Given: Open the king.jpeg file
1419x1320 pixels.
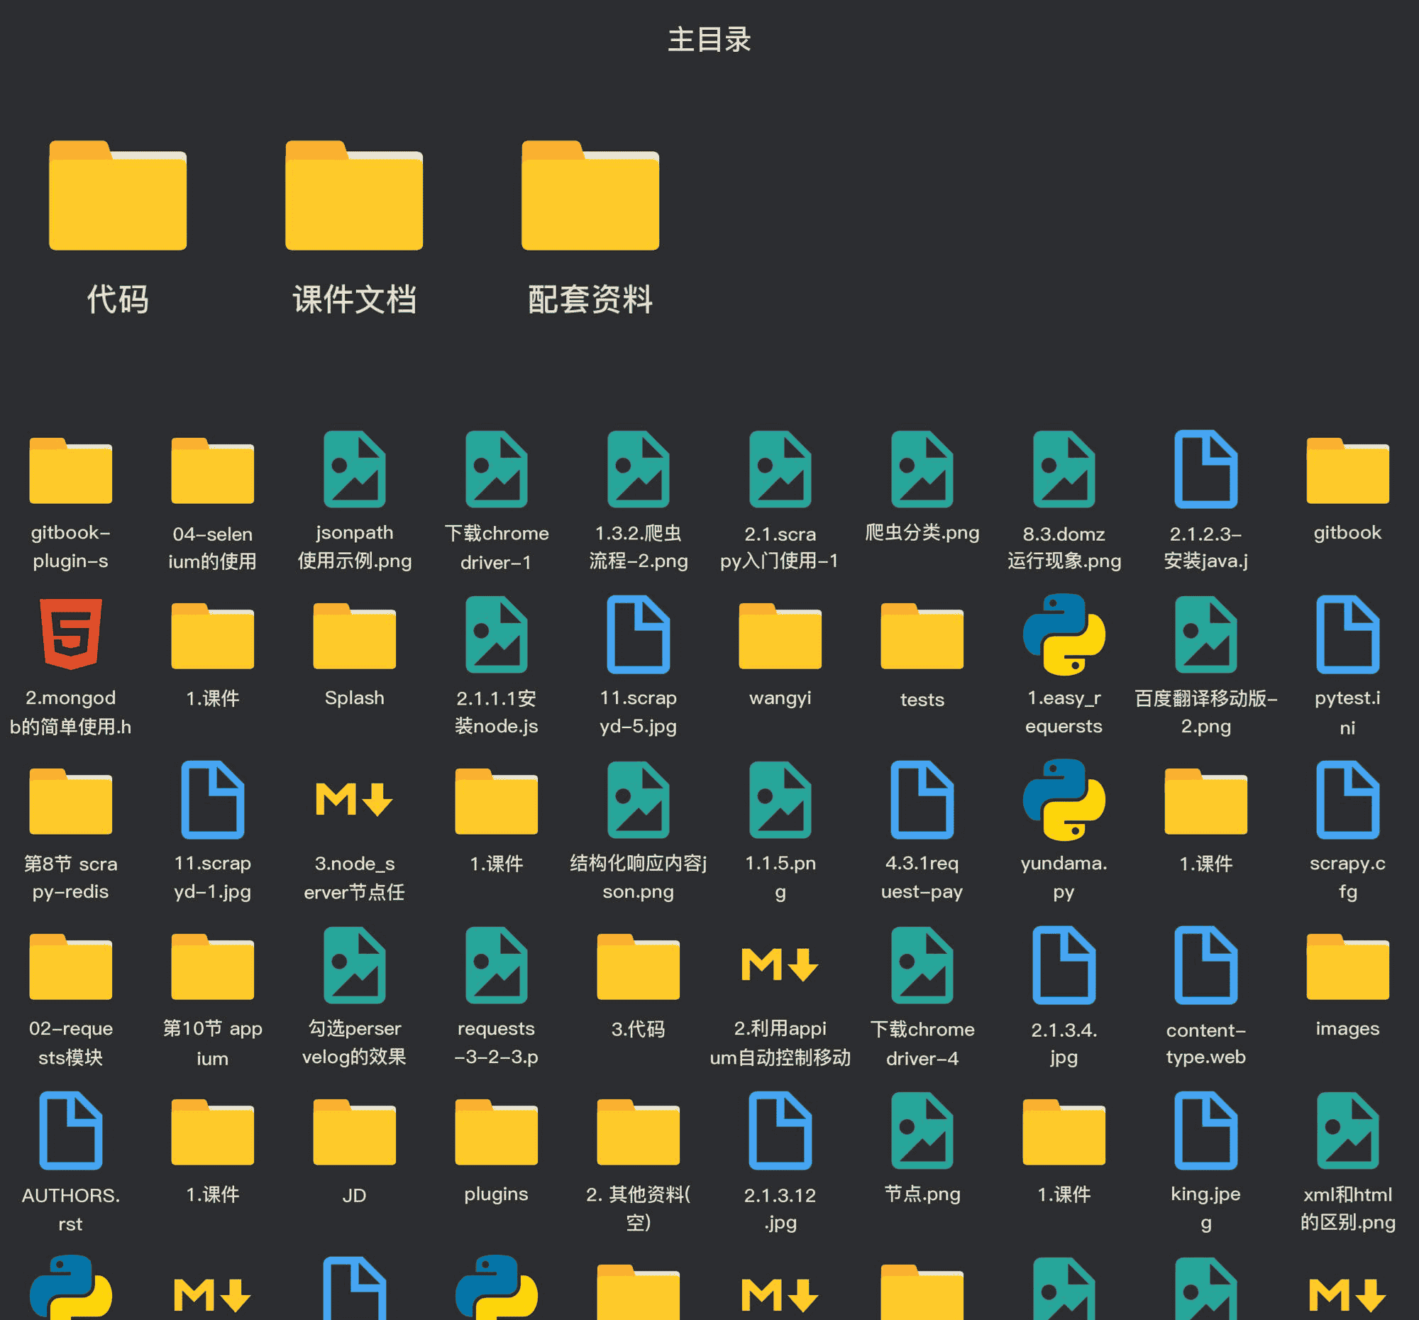Looking at the screenshot, I should coord(1205,1131).
